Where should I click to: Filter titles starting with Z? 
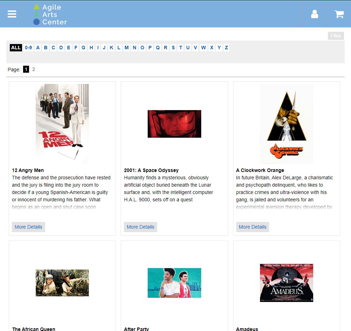click(226, 48)
